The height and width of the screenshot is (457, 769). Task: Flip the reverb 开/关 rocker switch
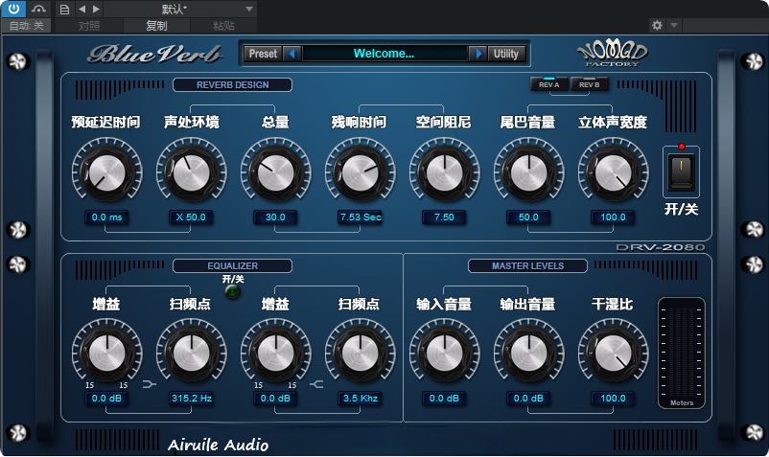[x=681, y=171]
